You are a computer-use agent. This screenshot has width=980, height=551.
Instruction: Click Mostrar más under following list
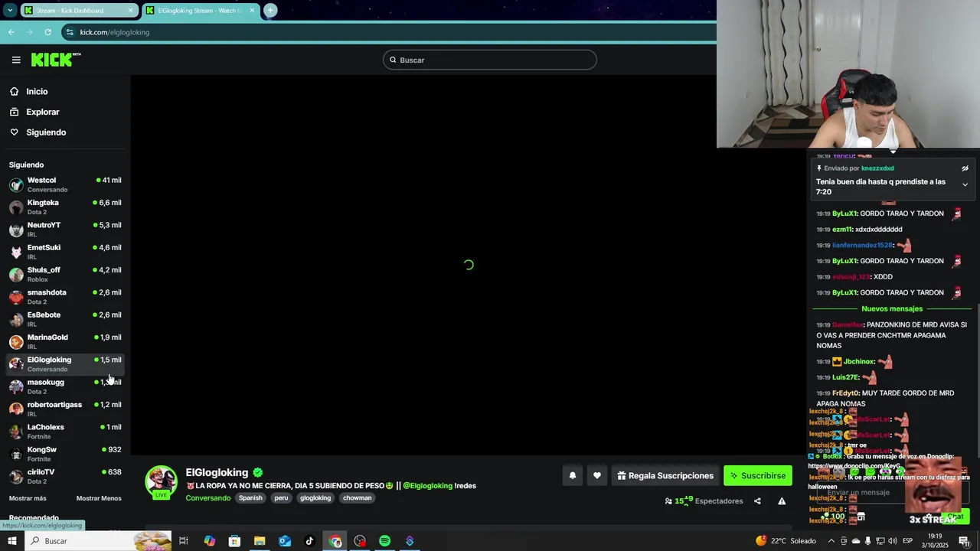[28, 498]
